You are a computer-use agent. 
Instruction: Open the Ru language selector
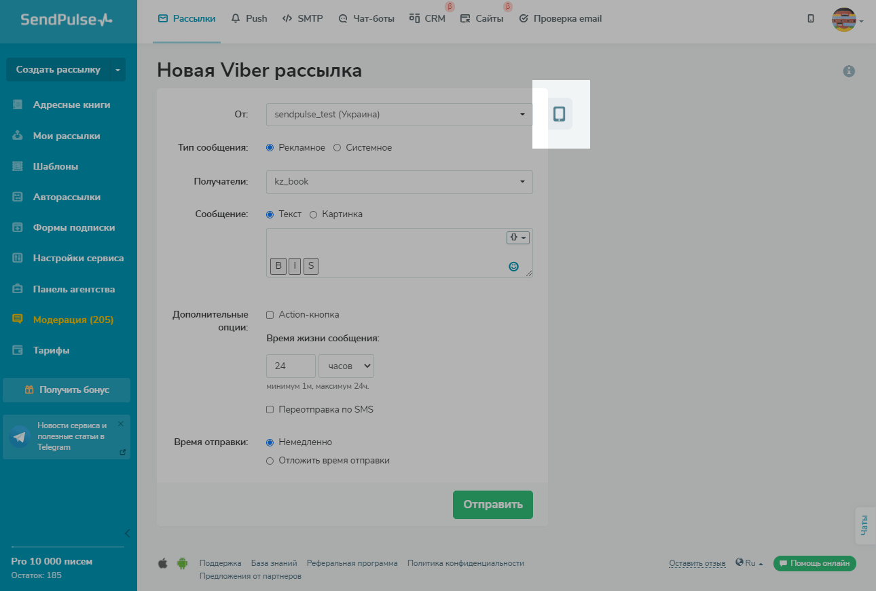pos(749,563)
